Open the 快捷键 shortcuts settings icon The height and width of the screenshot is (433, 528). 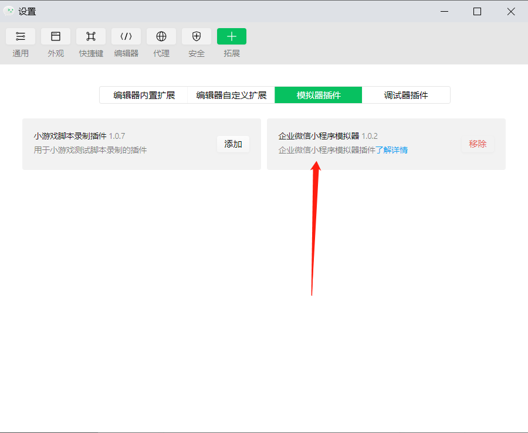pos(91,36)
